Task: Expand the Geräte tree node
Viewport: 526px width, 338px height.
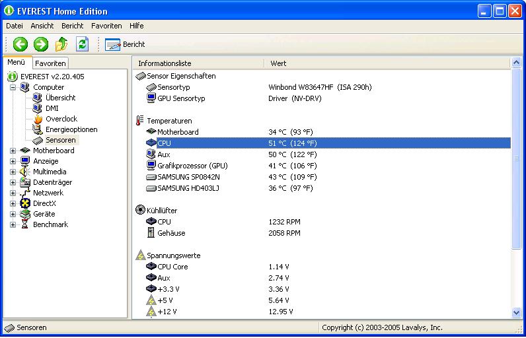Action: 13,214
